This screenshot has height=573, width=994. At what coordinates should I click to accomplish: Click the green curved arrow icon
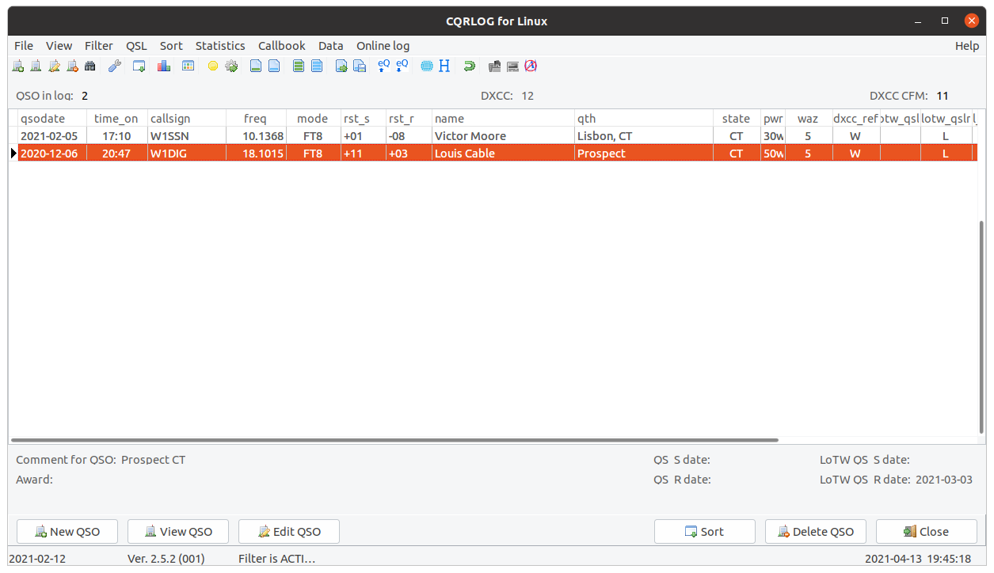tap(470, 66)
